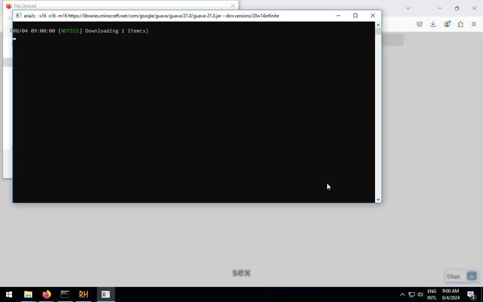Click the aria2c console title bar text
This screenshot has width=483, height=302.
coord(151,16)
